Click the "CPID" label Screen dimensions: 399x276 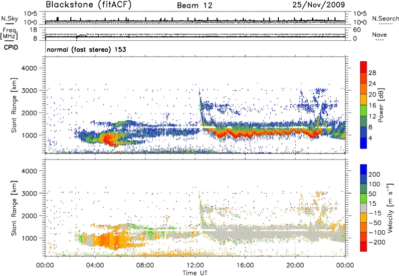[11, 47]
